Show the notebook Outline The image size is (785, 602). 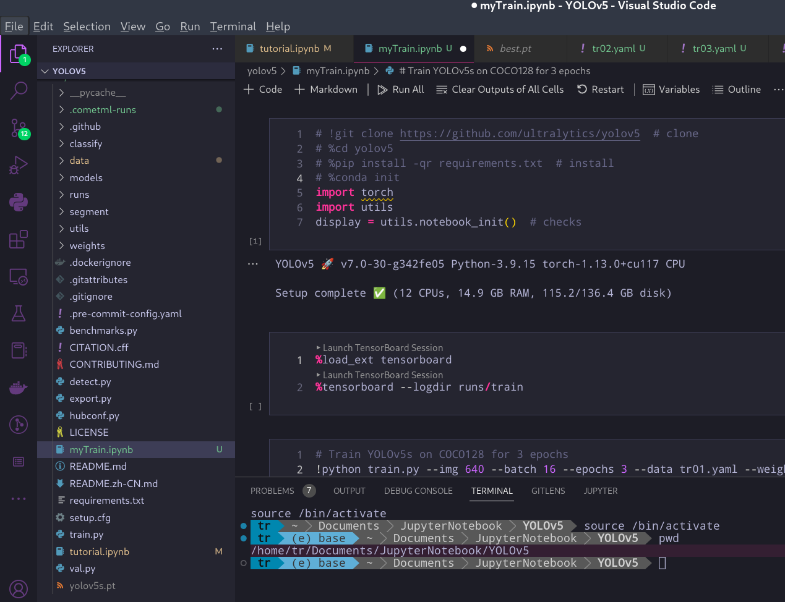pyautogui.click(x=736, y=90)
